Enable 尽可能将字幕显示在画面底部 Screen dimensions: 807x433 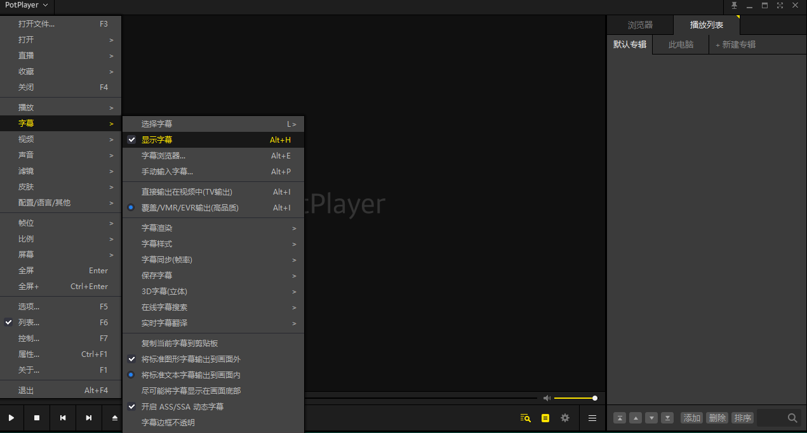[213, 391]
